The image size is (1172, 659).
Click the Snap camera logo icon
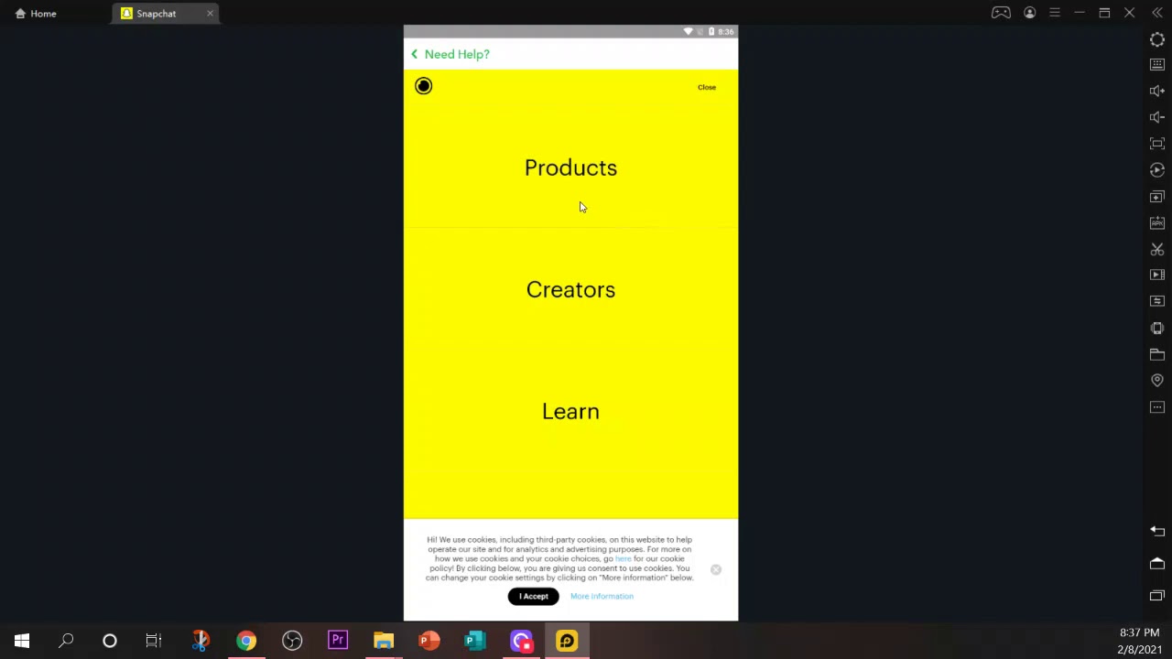coord(423,86)
